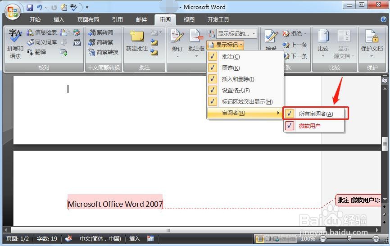The image size is (390, 246).
Task: Open Word help question mark
Action: (384, 19)
